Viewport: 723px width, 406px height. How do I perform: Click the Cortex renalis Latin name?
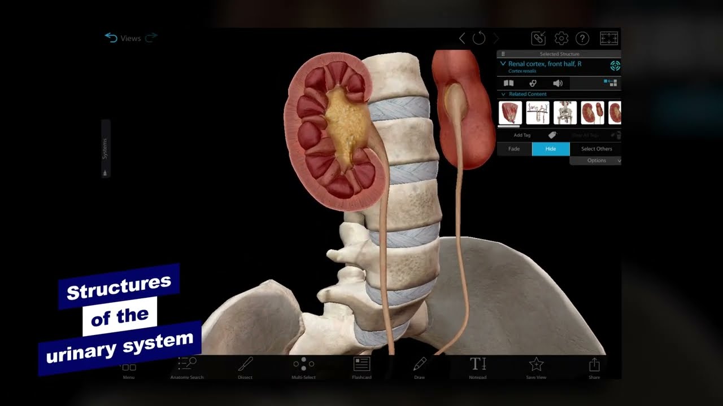[x=522, y=72]
